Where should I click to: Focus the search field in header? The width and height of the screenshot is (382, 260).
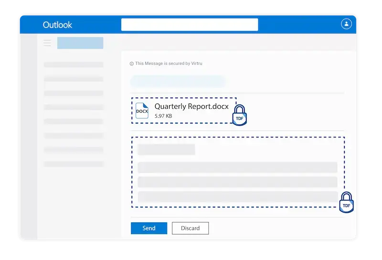pos(190,25)
